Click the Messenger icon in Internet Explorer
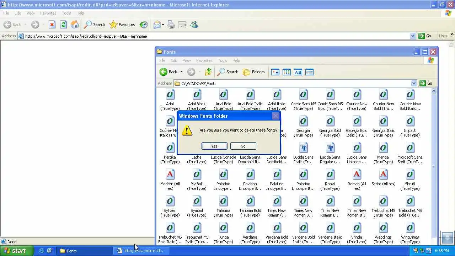This screenshot has height=256, width=455. [194, 25]
